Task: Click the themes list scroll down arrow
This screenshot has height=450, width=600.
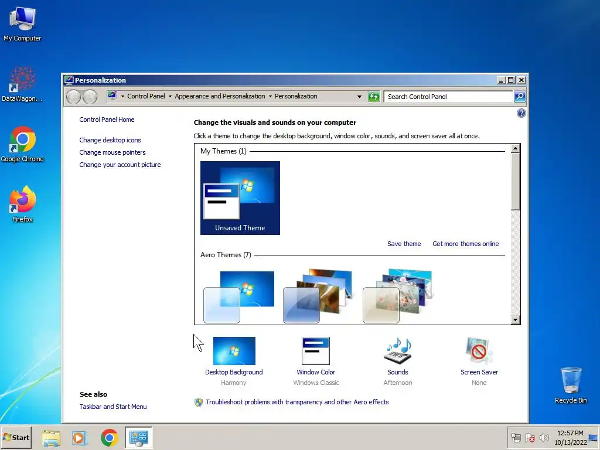Action: [516, 320]
